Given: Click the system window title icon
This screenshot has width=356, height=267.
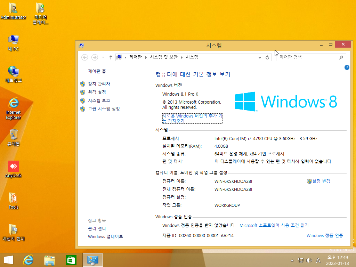Looking at the screenshot, I should [x=81, y=46].
